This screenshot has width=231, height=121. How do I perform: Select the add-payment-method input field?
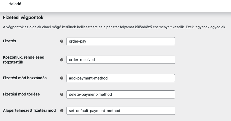pyautogui.click(x=121, y=78)
